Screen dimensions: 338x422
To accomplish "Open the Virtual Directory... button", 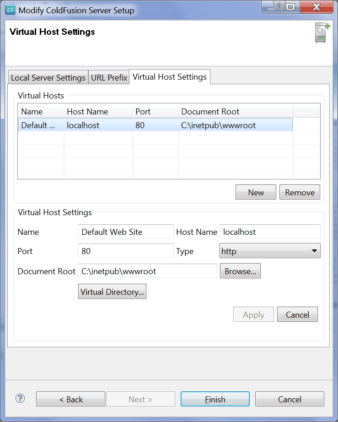I will click(112, 292).
